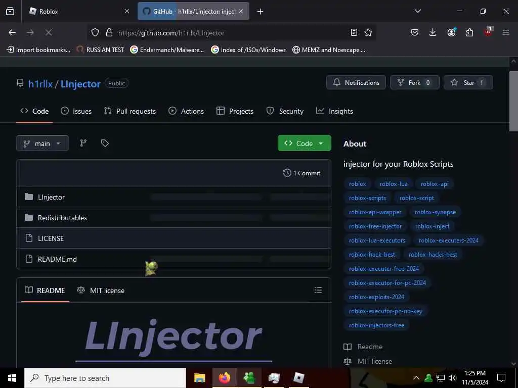Open Windows Start menu
Image resolution: width=518 pixels, height=388 pixels.
coord(12,378)
